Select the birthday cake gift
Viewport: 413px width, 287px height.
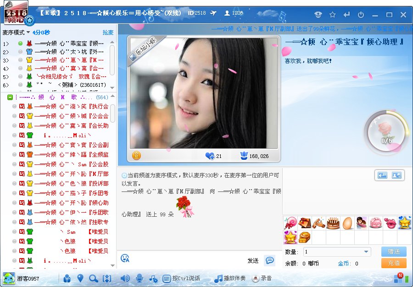(x=333, y=223)
